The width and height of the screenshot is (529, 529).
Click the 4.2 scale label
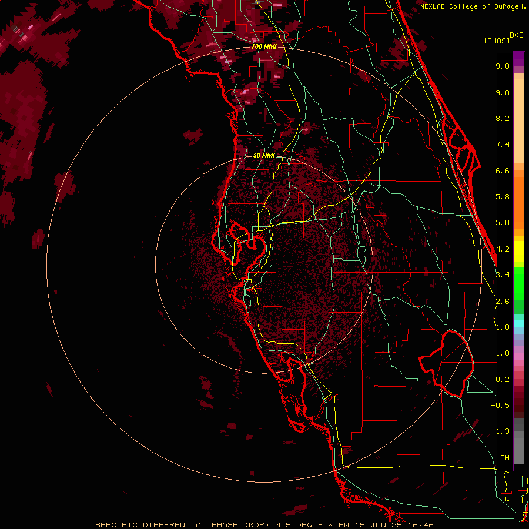(x=503, y=249)
